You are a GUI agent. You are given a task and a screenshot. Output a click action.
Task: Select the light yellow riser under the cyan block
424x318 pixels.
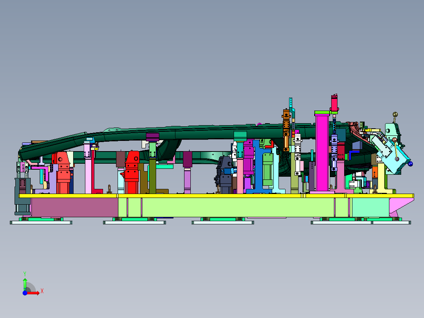click(x=381, y=179)
